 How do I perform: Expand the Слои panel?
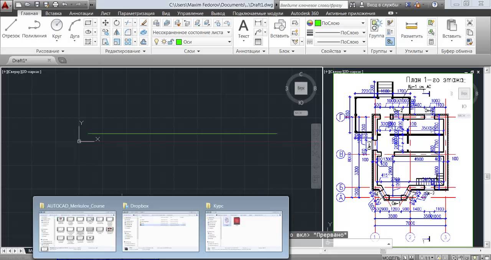coord(192,51)
